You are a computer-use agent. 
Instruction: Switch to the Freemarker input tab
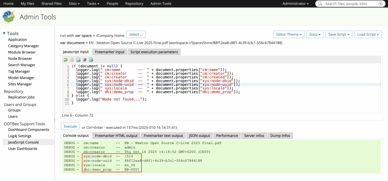click(x=110, y=52)
